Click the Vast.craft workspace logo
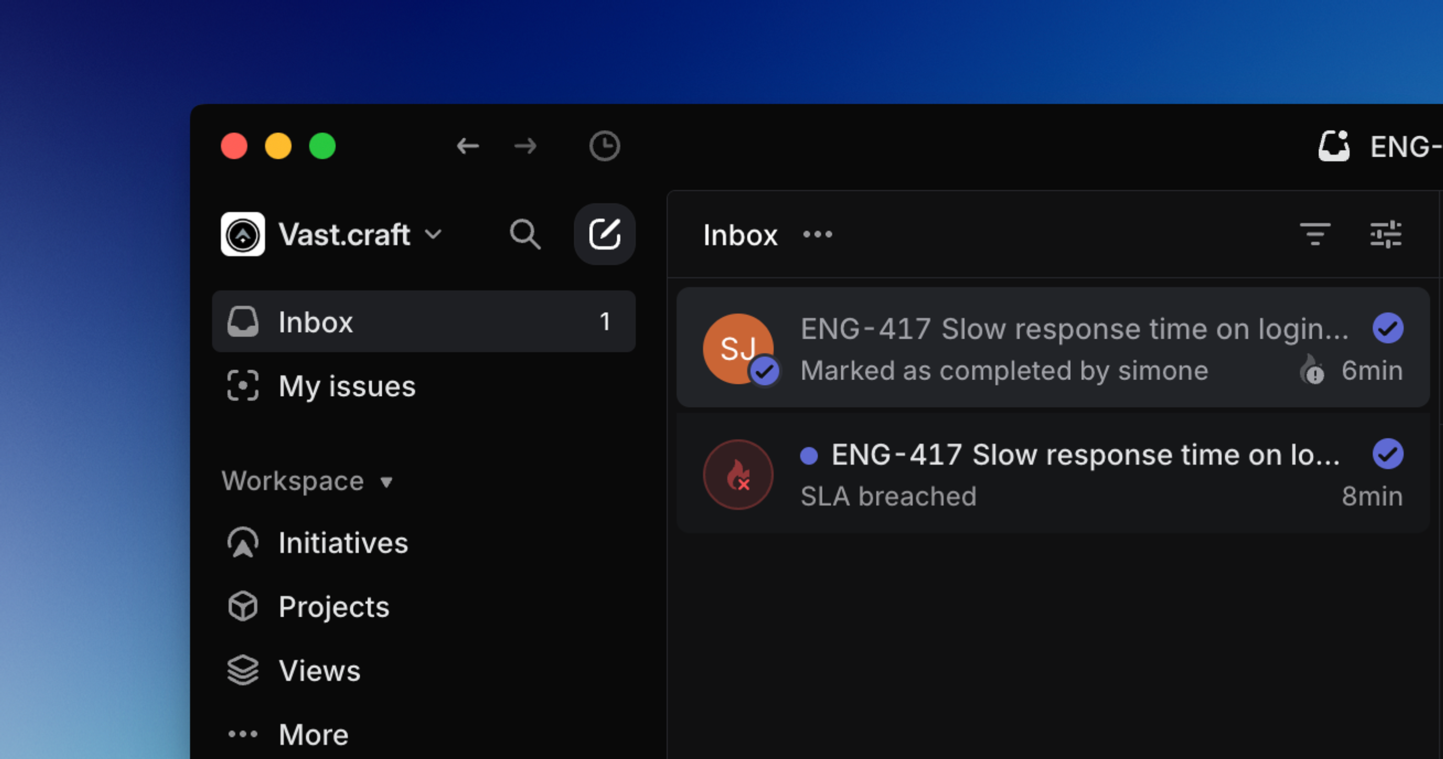The height and width of the screenshot is (759, 1443). pos(243,234)
